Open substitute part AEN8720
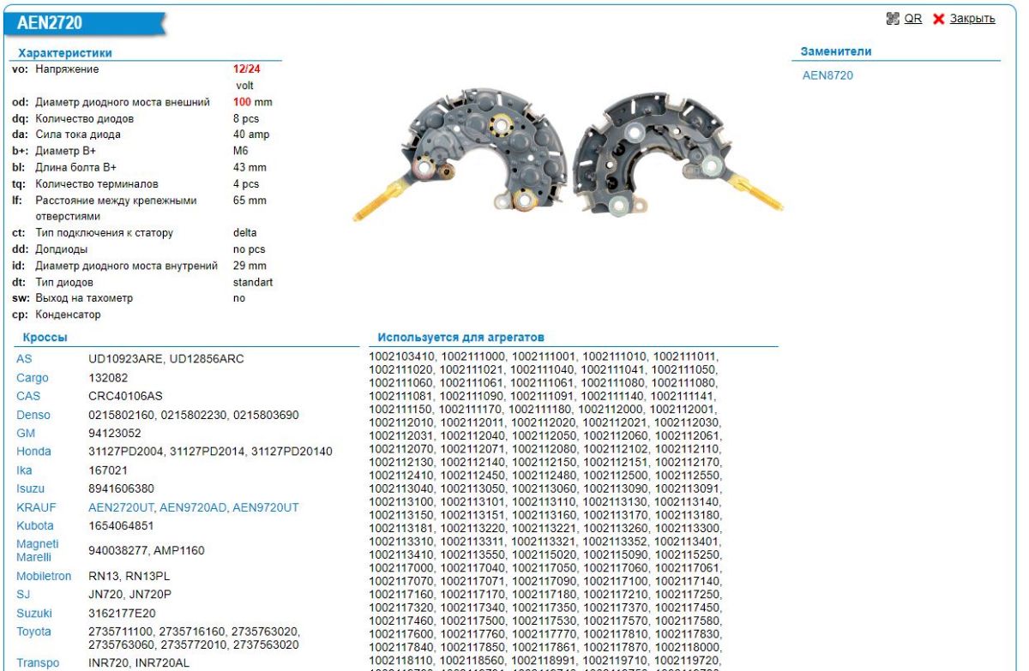 827,75
